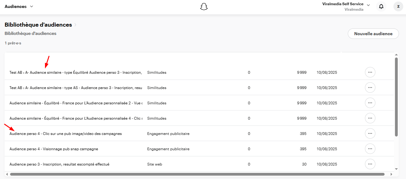Open options for Audience perso 4 Clic row
Screen dimensions: 406x179
pyautogui.click(x=370, y=134)
